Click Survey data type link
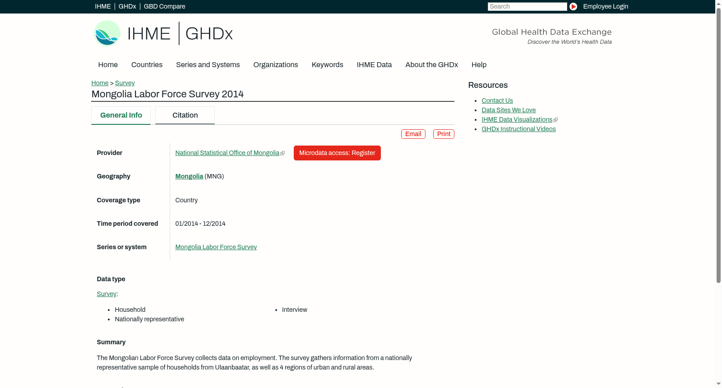The image size is (722, 388). 106,294
